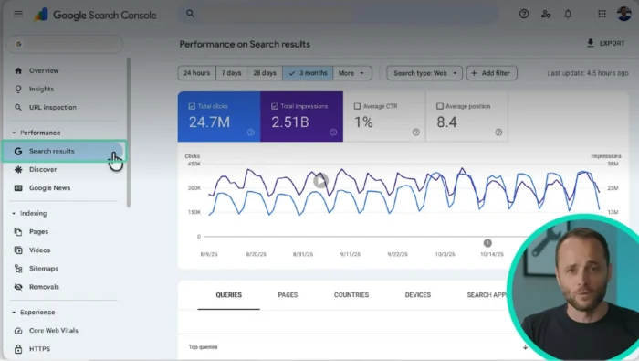639x361 pixels.
Task: Open Average position help icon
Action: [x=498, y=133]
